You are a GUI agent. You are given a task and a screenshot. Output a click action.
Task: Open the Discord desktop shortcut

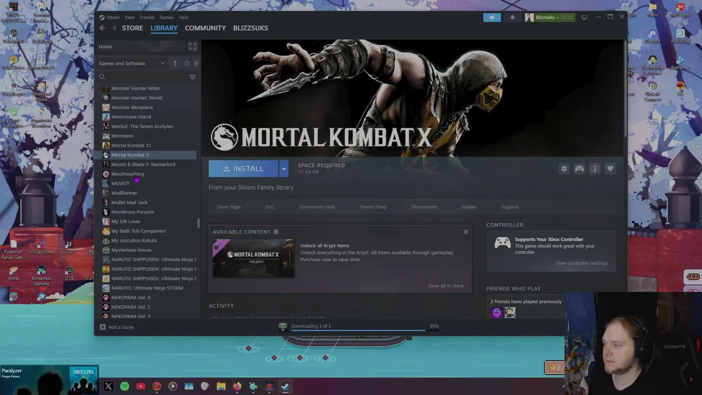click(653, 36)
